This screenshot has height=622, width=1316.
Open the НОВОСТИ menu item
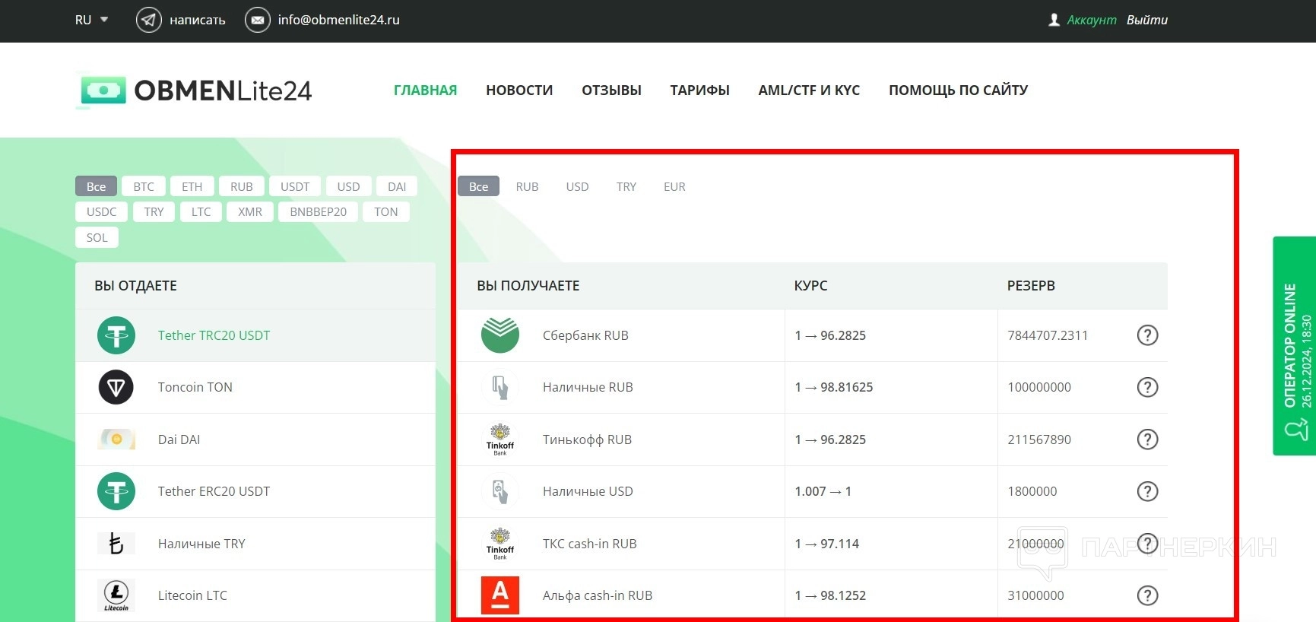(x=519, y=90)
